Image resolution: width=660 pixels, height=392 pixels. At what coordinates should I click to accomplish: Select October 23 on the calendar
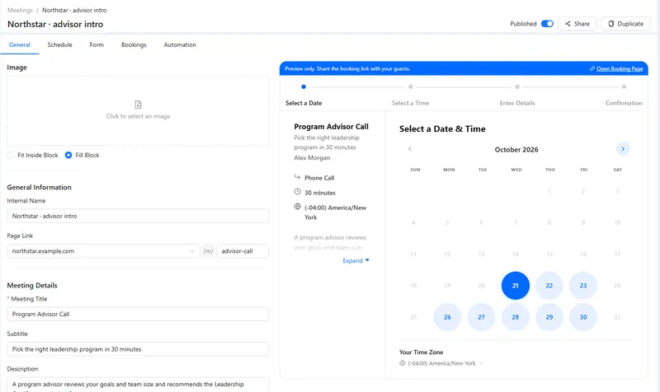click(583, 286)
